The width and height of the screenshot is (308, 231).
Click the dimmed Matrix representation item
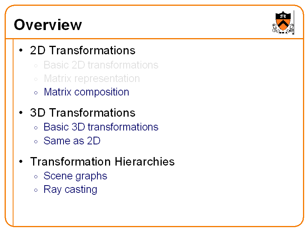(92, 79)
